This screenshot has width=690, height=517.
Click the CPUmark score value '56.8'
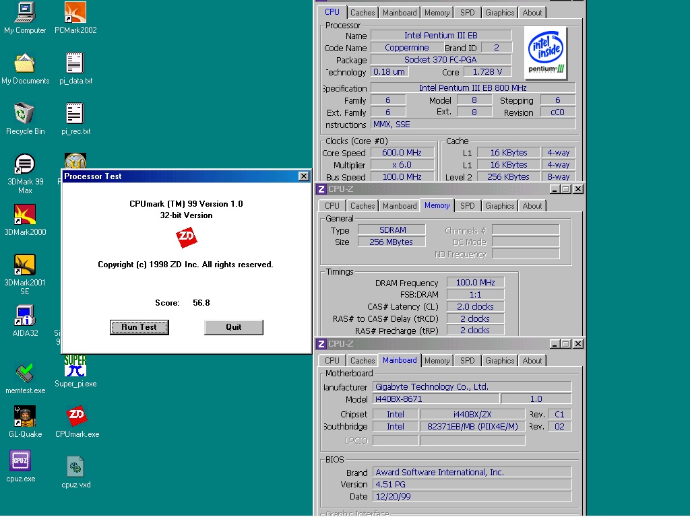click(x=201, y=303)
